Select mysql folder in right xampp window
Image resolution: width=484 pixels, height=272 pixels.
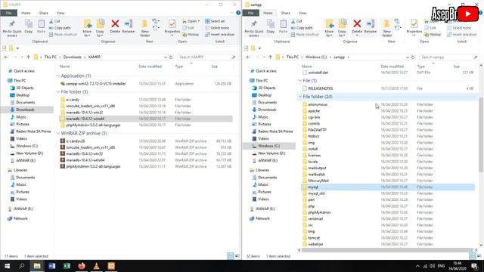[388, 187]
